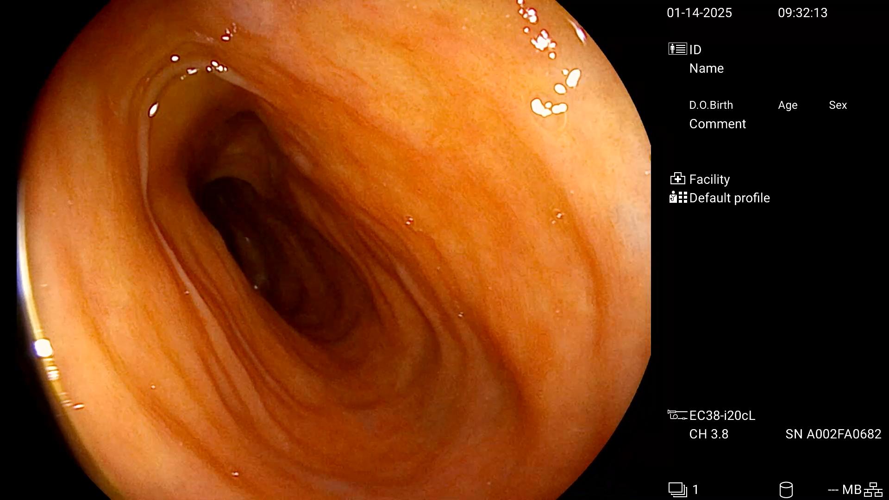Click the captured images counter icon
The image size is (889, 500).
[677, 489]
